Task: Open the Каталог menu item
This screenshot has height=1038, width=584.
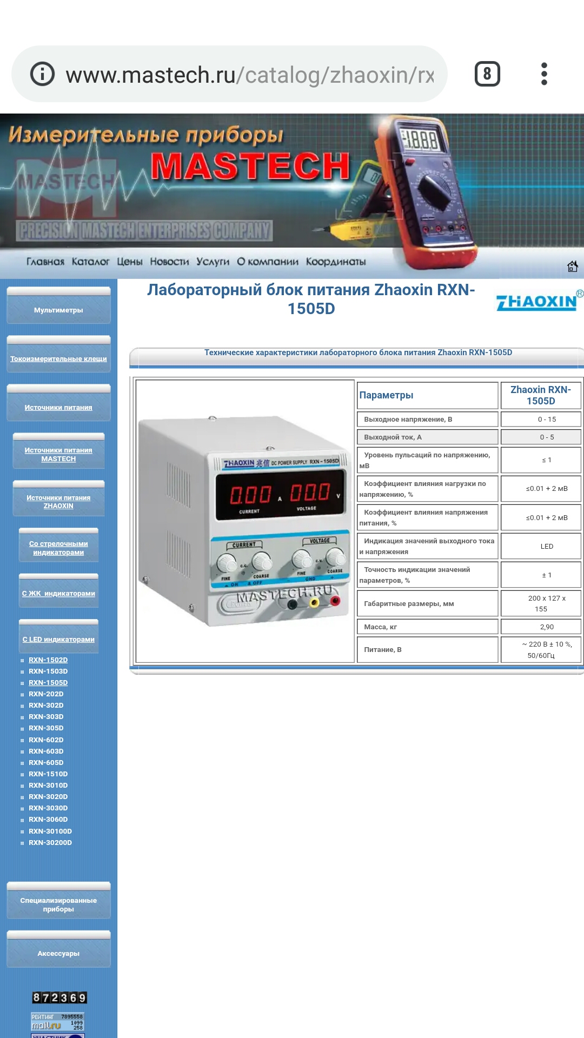Action: 90,262
